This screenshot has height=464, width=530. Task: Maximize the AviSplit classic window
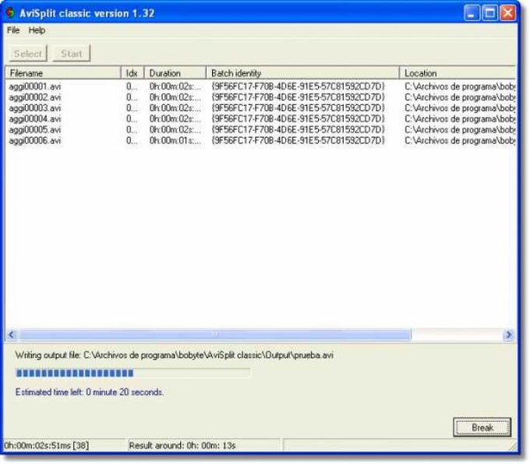coord(489,13)
